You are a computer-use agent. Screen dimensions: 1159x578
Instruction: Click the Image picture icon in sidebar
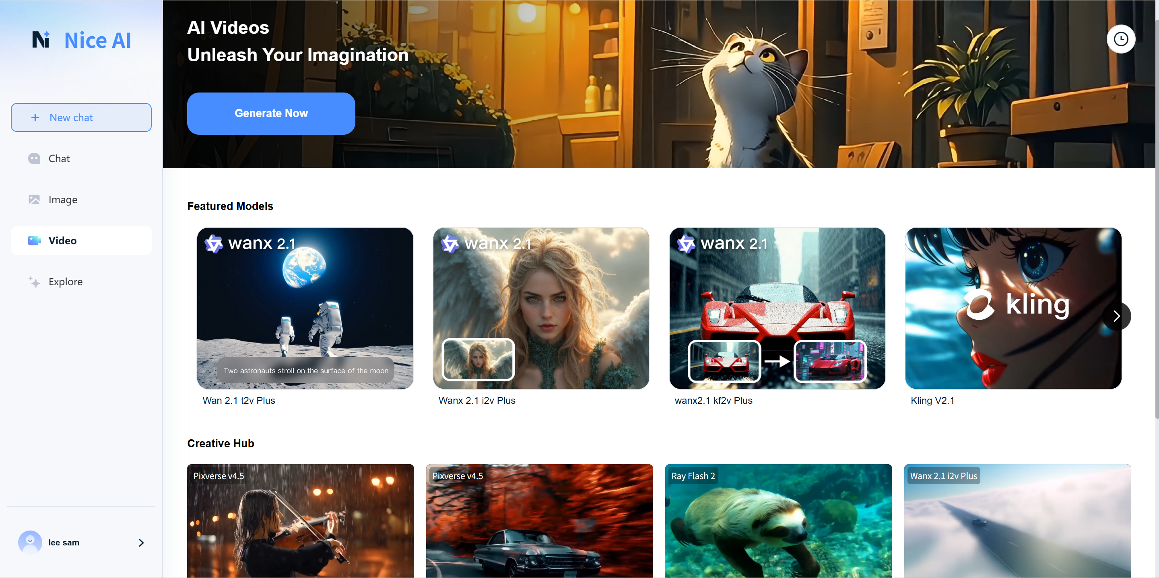(34, 199)
